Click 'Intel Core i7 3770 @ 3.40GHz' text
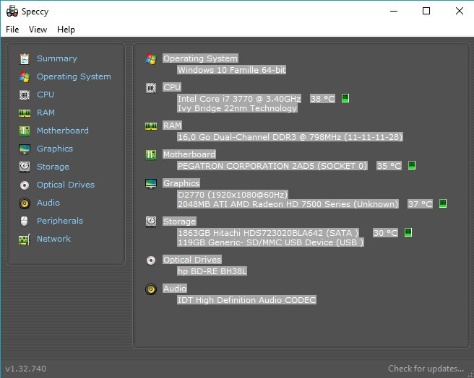474x378 pixels. (239, 99)
